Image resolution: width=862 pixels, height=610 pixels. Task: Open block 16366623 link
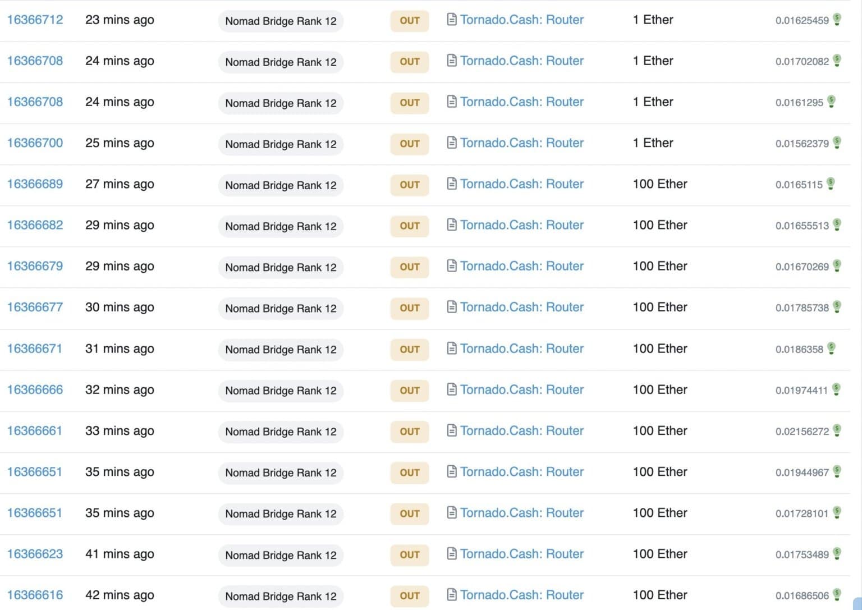pyautogui.click(x=35, y=554)
